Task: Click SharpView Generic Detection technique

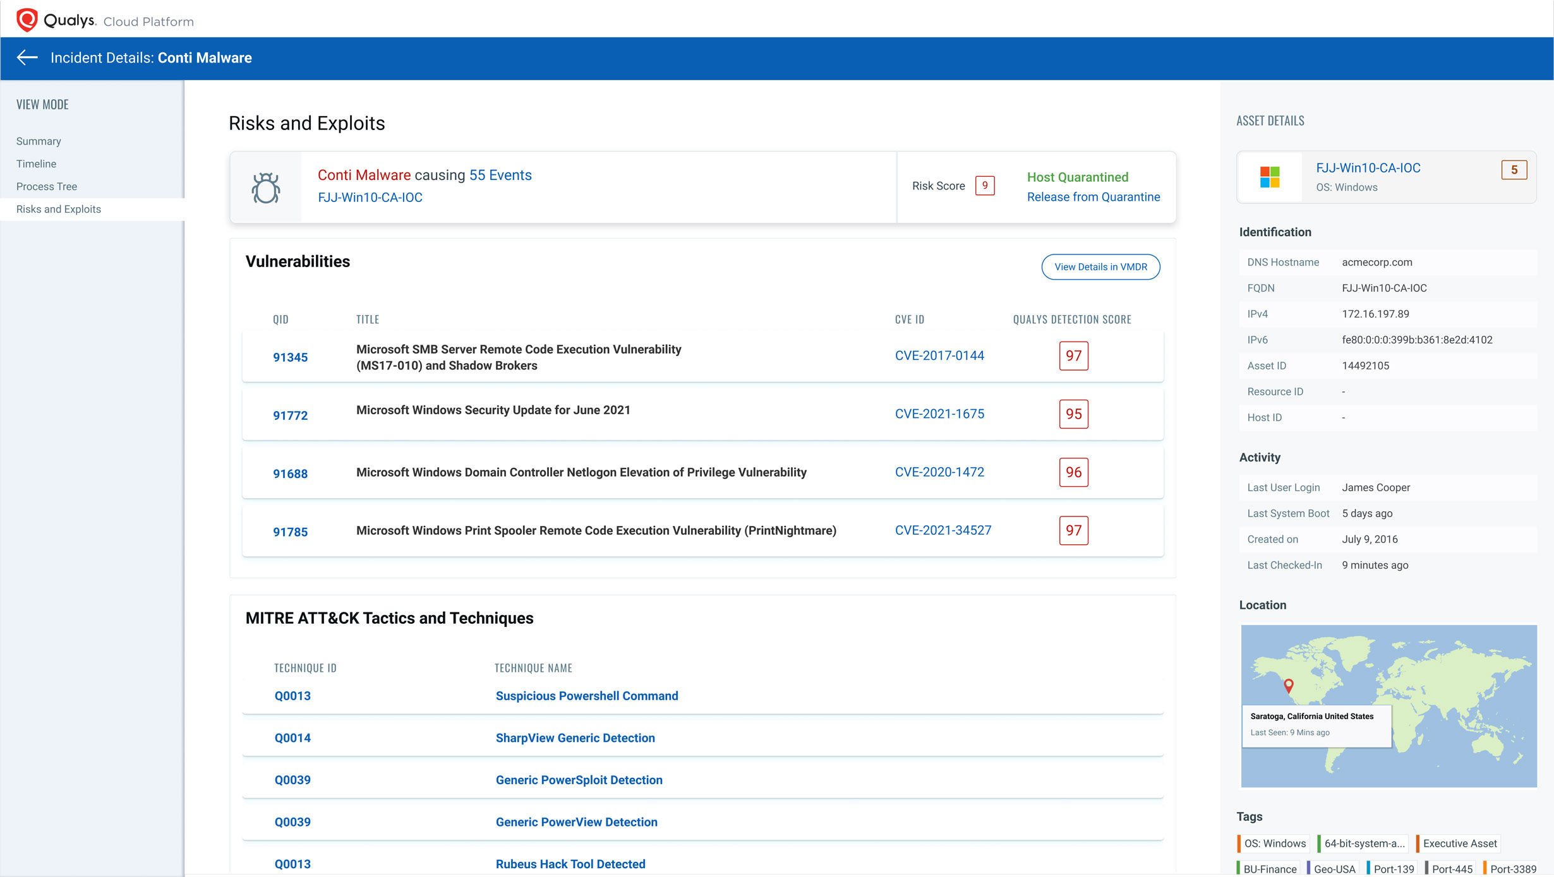Action: (575, 737)
